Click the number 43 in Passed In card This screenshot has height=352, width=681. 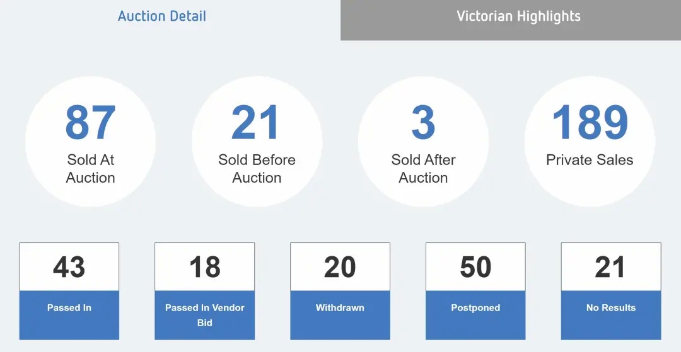click(x=69, y=267)
